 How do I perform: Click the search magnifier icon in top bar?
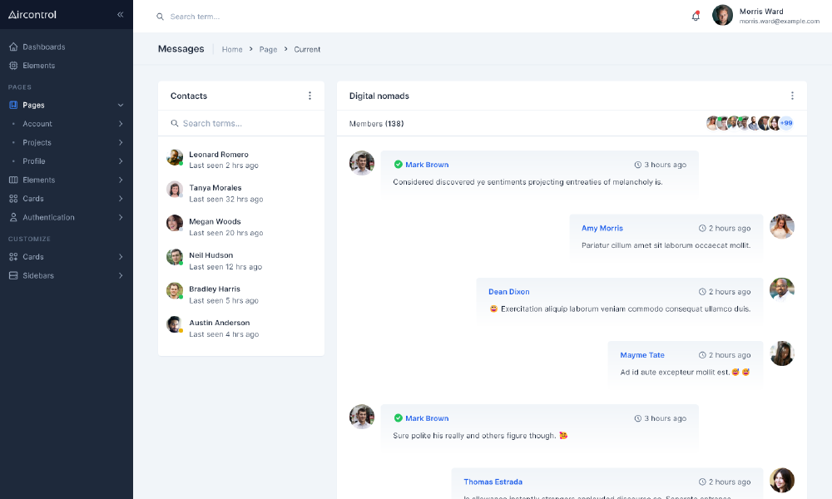tap(161, 17)
